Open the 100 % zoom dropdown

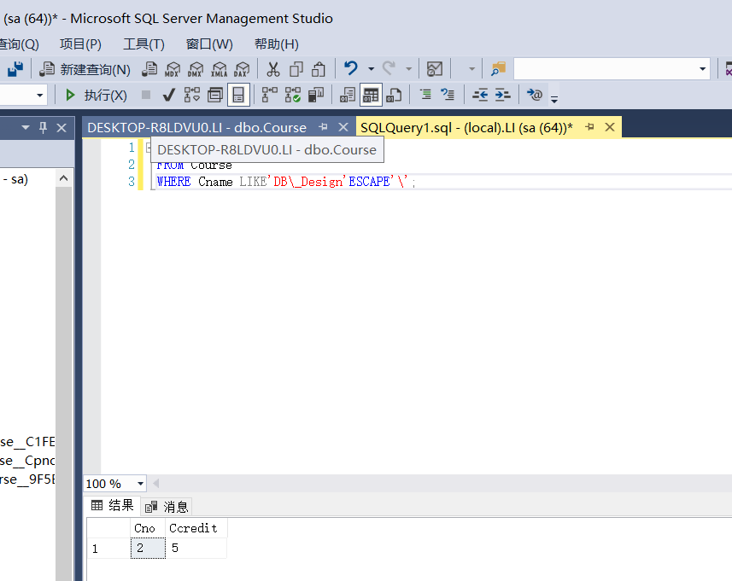(140, 484)
